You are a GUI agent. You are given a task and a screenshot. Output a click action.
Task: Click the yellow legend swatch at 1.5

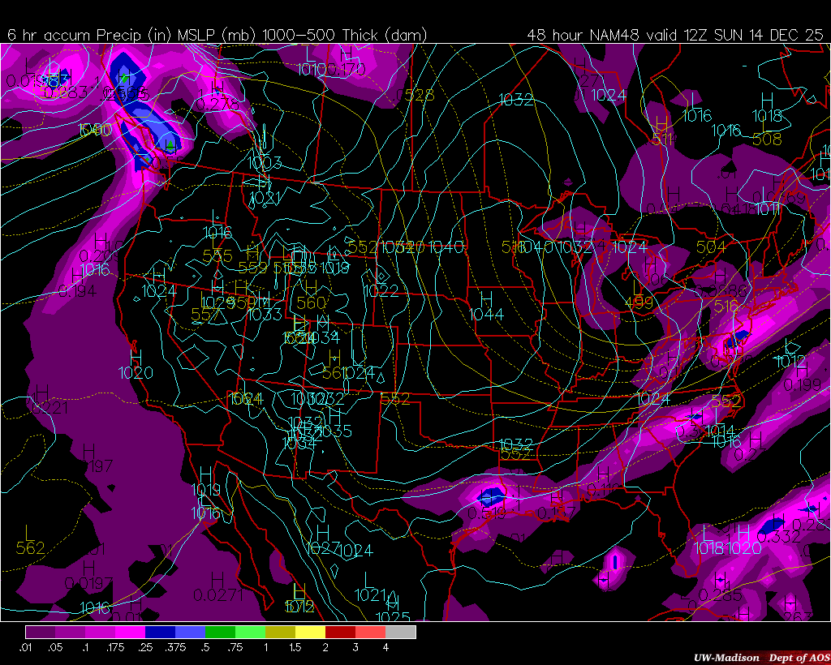tap(311, 632)
